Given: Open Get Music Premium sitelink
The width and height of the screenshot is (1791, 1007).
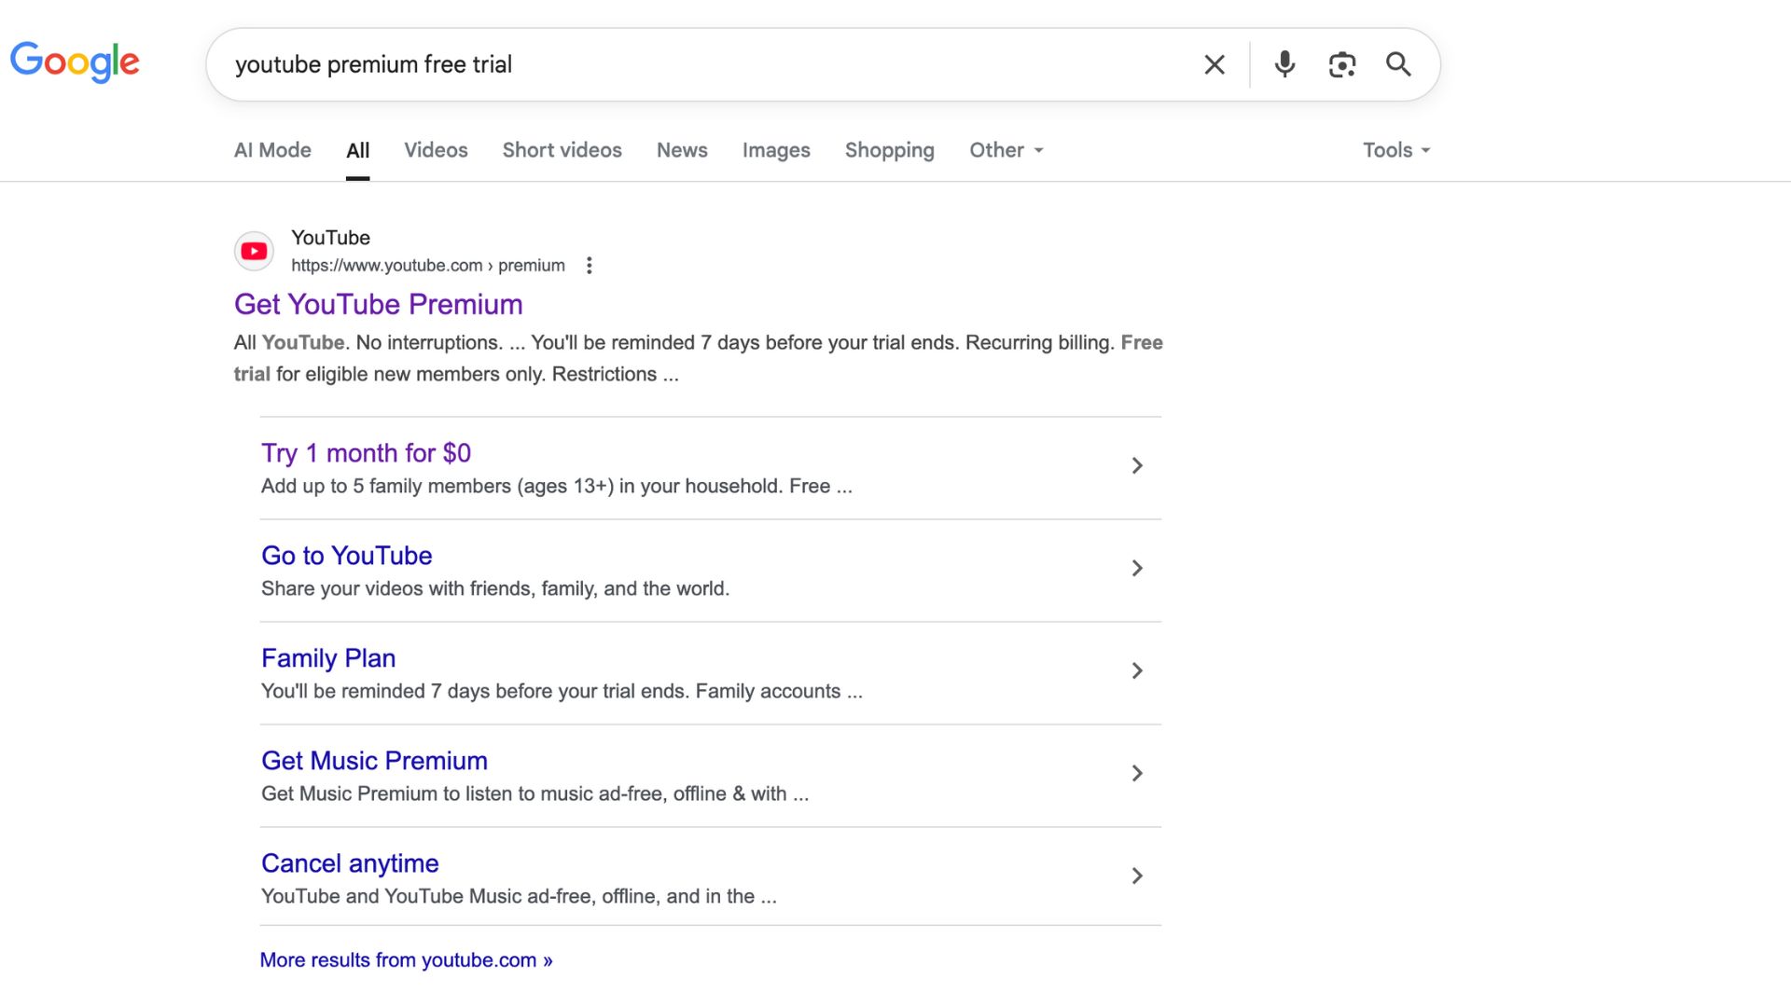Looking at the screenshot, I should [374, 761].
